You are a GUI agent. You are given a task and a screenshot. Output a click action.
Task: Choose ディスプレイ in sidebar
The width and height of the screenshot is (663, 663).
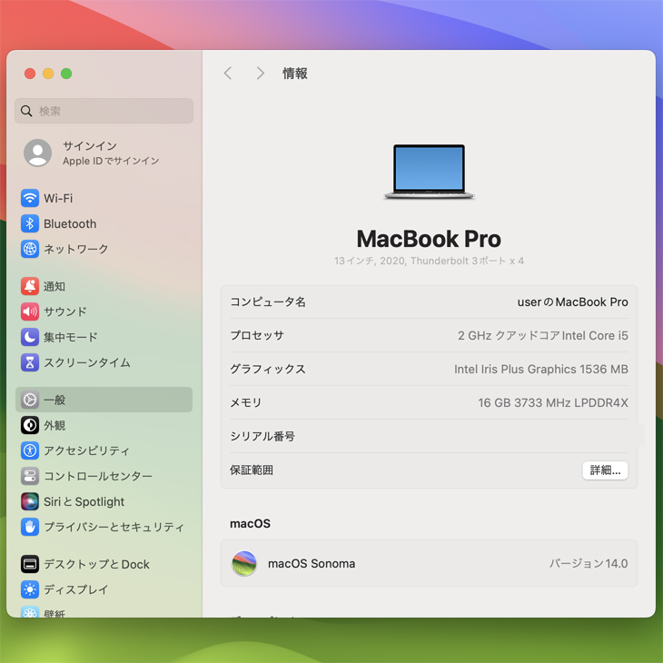point(75,589)
